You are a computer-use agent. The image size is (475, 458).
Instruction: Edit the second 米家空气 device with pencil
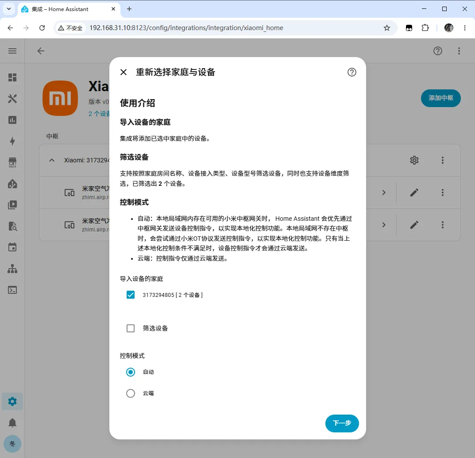pos(414,225)
